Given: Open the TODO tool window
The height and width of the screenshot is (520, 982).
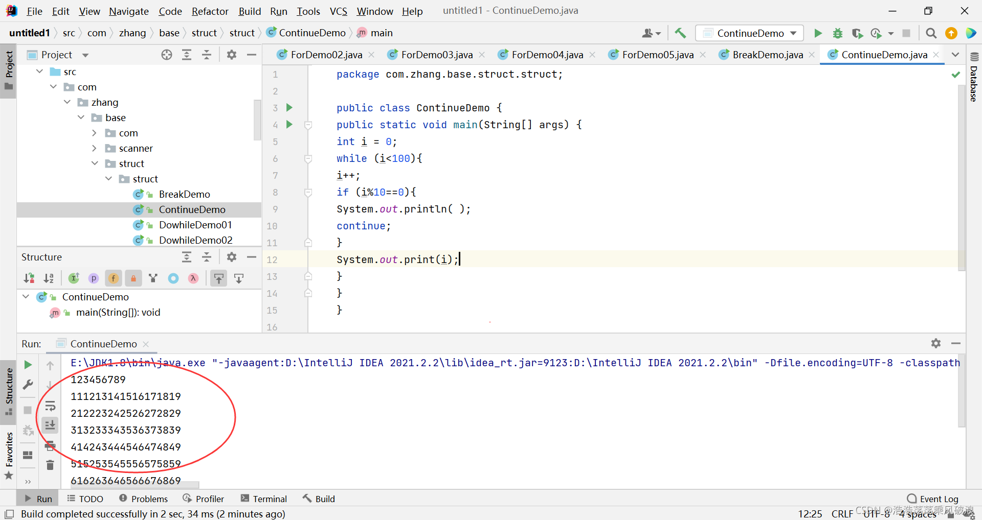Looking at the screenshot, I should coord(85,499).
